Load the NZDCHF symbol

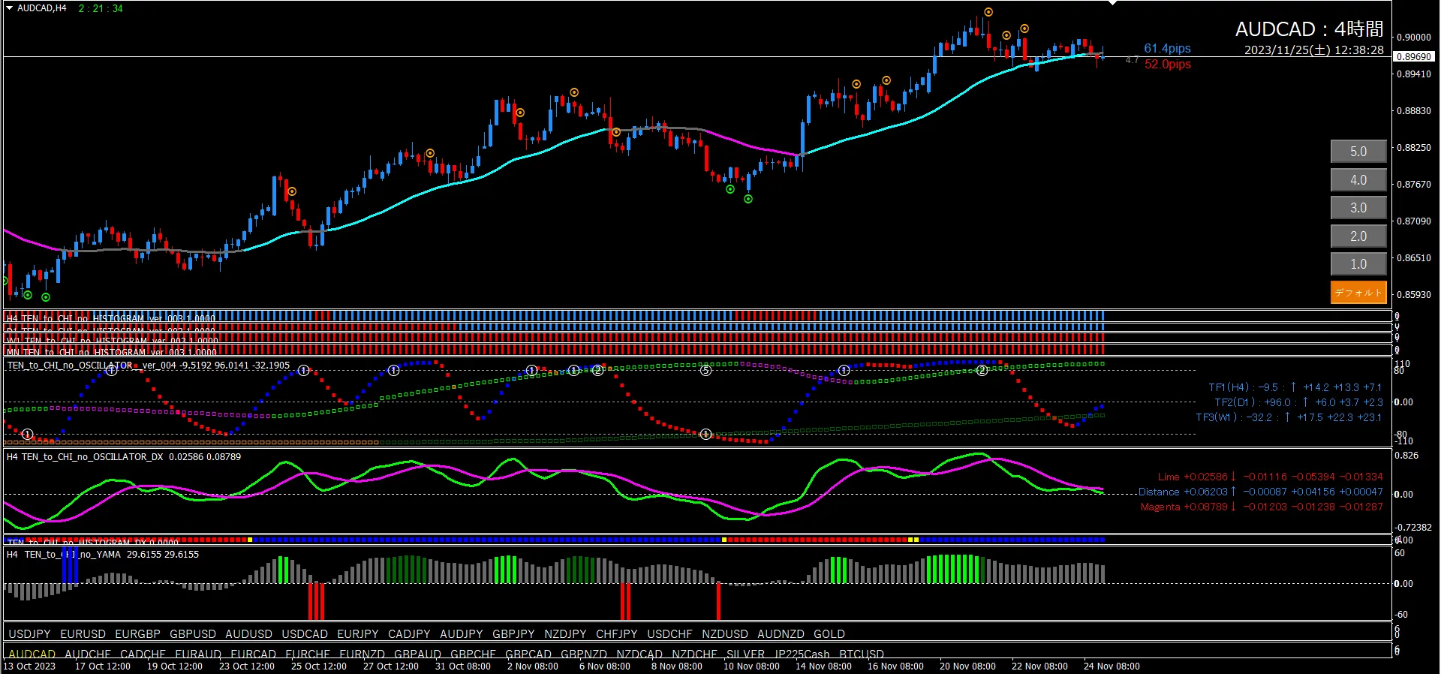click(694, 654)
